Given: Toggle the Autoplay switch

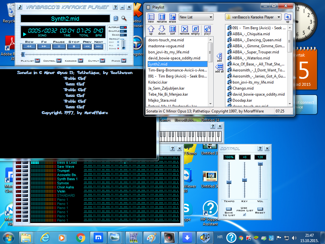Looking at the screenshot, I should (x=123, y=27).
